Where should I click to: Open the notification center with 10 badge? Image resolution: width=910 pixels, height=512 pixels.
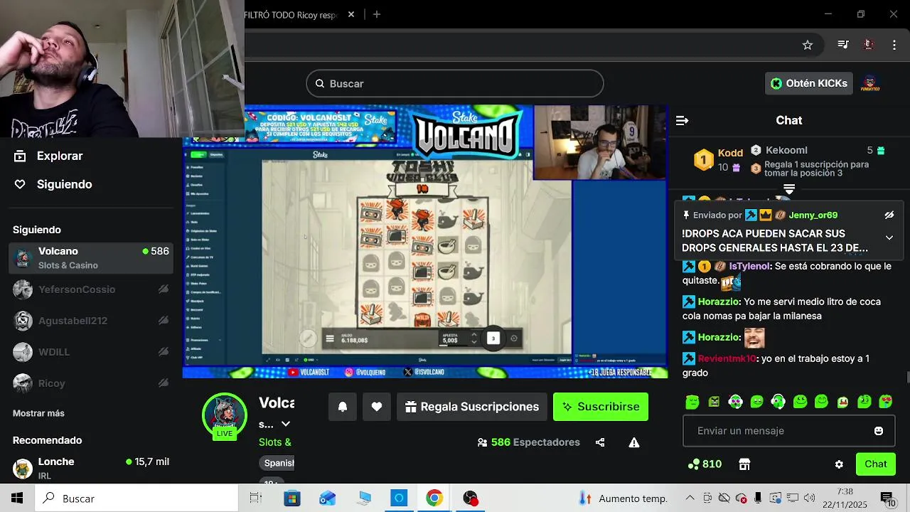(887, 498)
